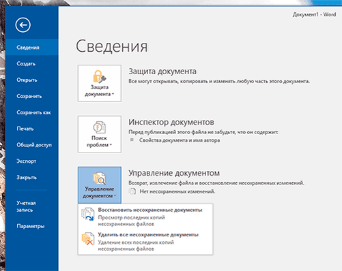The width and height of the screenshot is (342, 271).
Task: Expand the Поиск проблем dropdown button
Action: (x=100, y=134)
